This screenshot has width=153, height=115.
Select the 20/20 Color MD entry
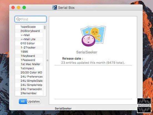click(29, 72)
